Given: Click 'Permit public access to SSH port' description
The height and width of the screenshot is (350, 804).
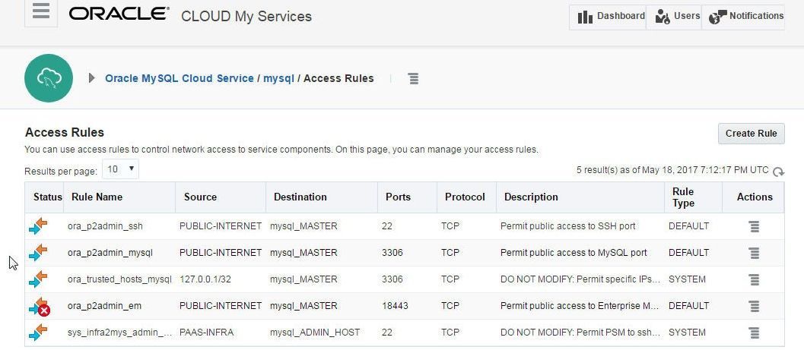Looking at the screenshot, I should (x=567, y=226).
